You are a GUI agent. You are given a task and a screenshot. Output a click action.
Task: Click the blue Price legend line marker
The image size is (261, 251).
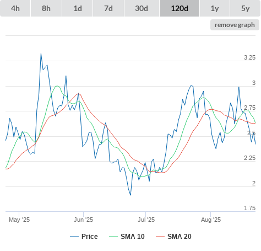tap(74, 237)
